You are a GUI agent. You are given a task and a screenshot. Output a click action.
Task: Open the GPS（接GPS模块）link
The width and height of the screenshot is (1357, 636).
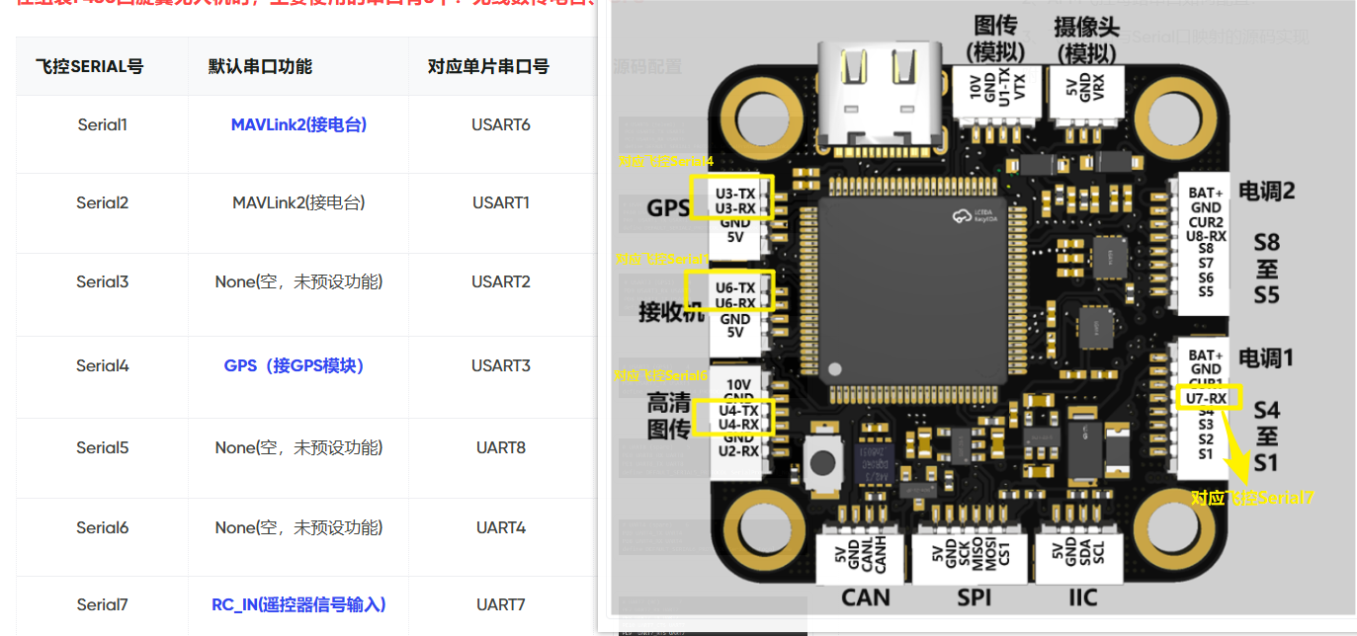click(295, 365)
